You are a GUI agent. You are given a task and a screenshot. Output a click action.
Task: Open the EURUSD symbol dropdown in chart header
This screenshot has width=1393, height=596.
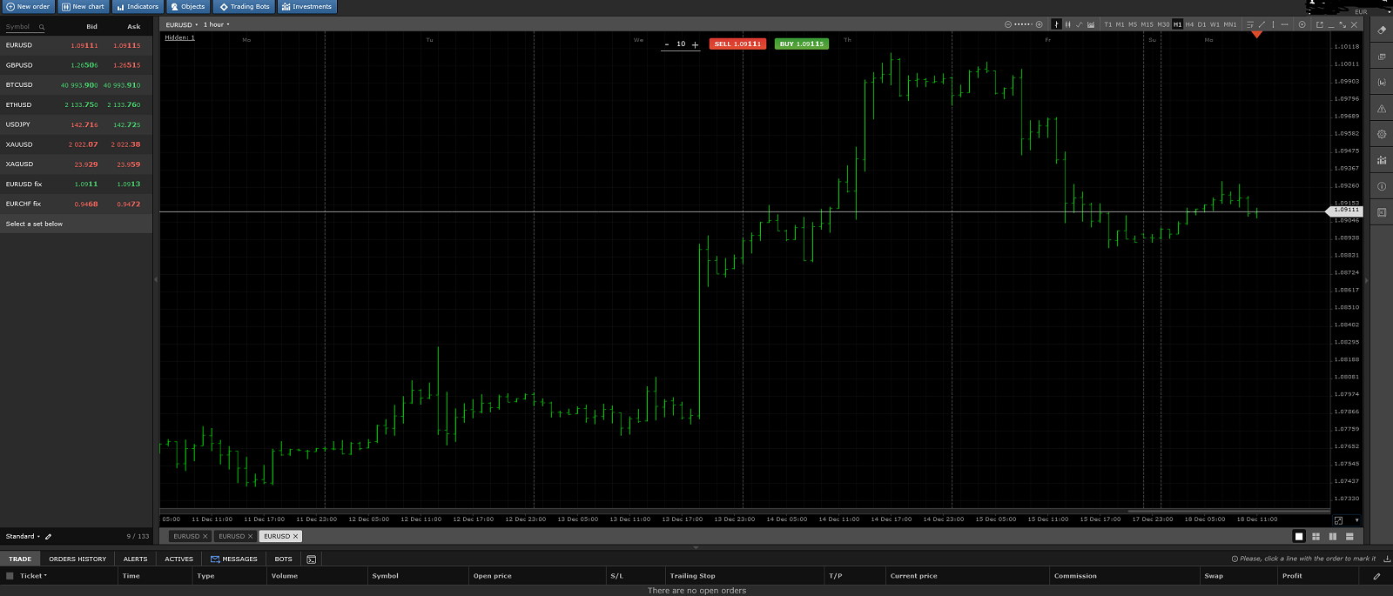point(182,24)
